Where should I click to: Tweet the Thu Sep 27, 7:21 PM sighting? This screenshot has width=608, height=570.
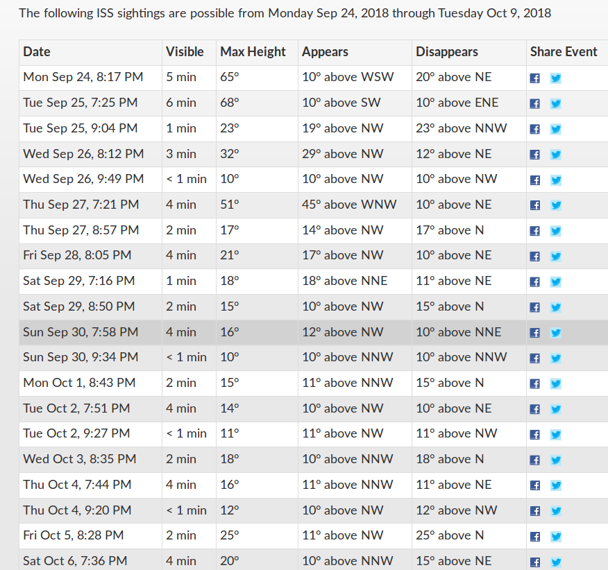[556, 205]
